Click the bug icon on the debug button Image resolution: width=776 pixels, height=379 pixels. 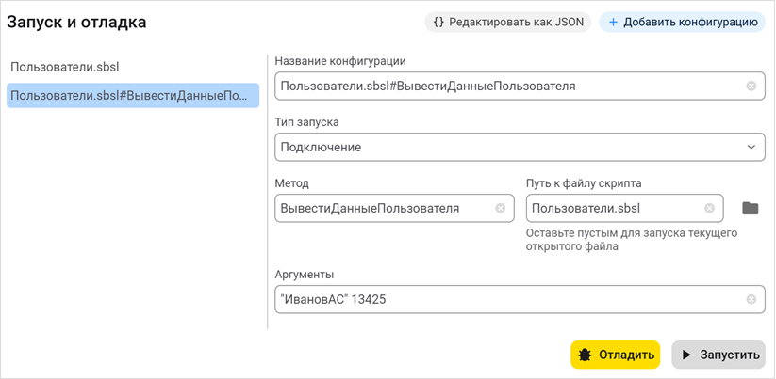point(585,355)
